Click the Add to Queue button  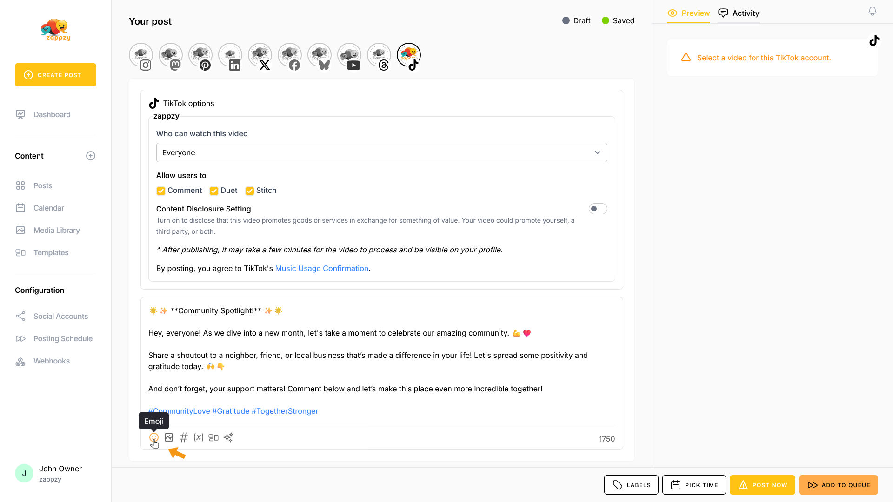click(x=838, y=485)
